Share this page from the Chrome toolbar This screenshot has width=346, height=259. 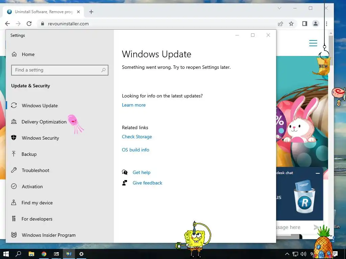[x=280, y=24]
